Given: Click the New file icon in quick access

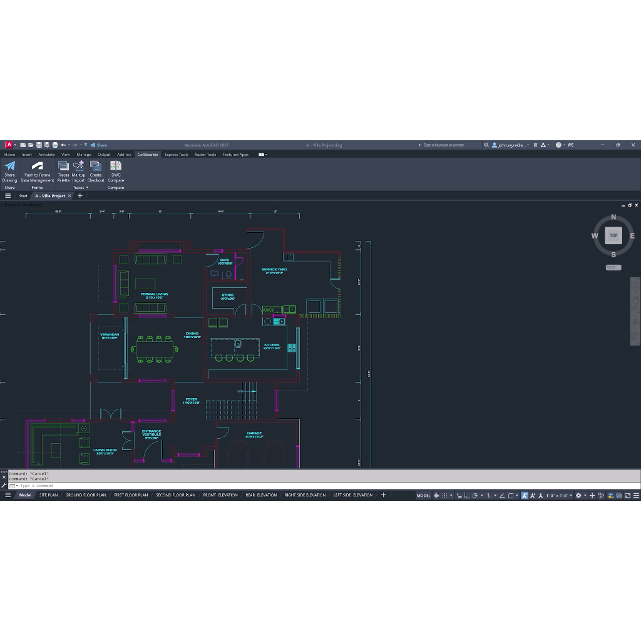Looking at the screenshot, I should coord(23,145).
